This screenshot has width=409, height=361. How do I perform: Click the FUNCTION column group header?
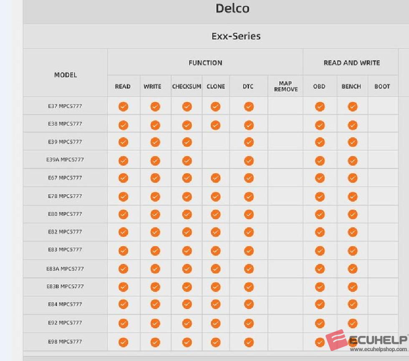pyautogui.click(x=205, y=63)
